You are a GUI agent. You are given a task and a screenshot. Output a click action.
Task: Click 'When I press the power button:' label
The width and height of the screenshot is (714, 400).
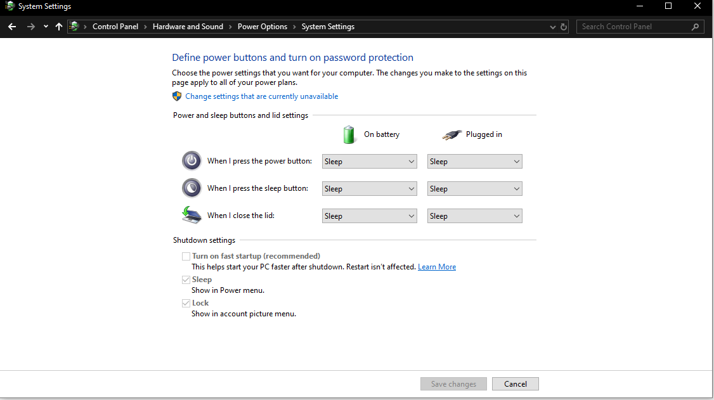click(x=259, y=160)
